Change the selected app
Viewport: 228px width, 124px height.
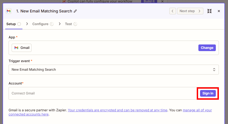[207, 48]
